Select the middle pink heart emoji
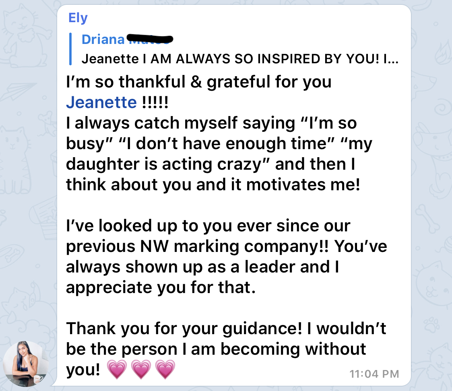This screenshot has height=391, width=452. tap(141, 369)
